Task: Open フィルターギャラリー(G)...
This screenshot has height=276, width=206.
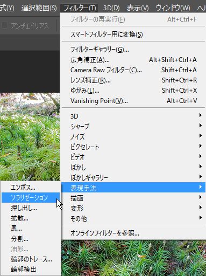Action: pos(133,49)
